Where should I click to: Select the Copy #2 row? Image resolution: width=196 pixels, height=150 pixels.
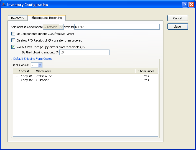85,80
